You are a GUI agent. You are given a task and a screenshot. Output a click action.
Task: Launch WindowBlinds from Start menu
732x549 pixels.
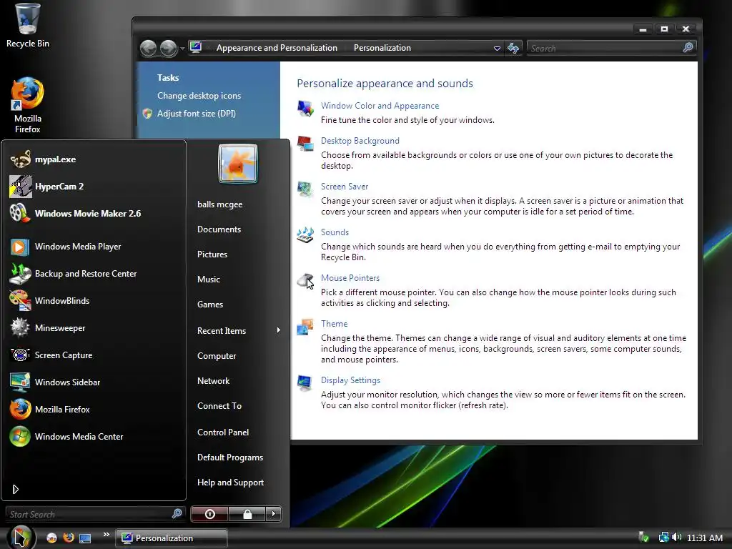pos(94,301)
